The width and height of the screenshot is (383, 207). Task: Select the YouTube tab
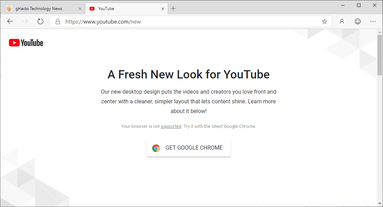(127, 9)
